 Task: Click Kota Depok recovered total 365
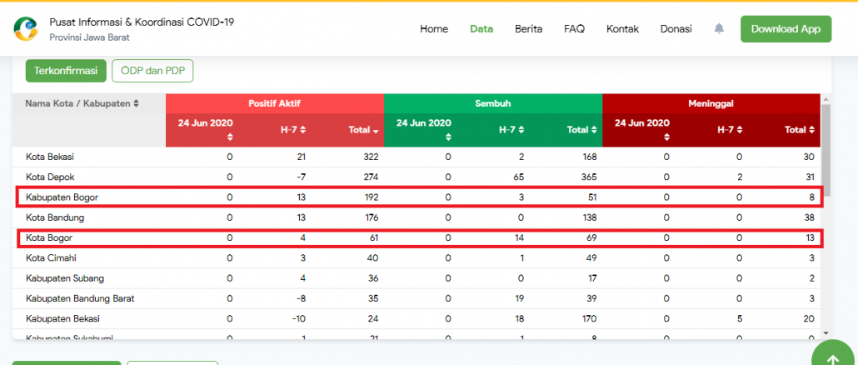(x=590, y=177)
